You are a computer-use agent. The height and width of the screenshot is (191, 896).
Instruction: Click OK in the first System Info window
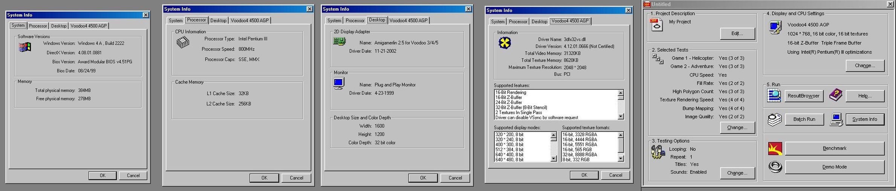[x=102, y=176]
